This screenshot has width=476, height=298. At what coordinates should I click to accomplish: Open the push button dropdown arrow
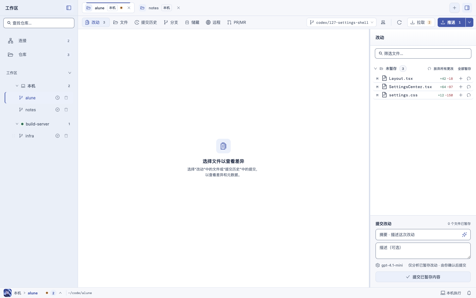[469, 23]
